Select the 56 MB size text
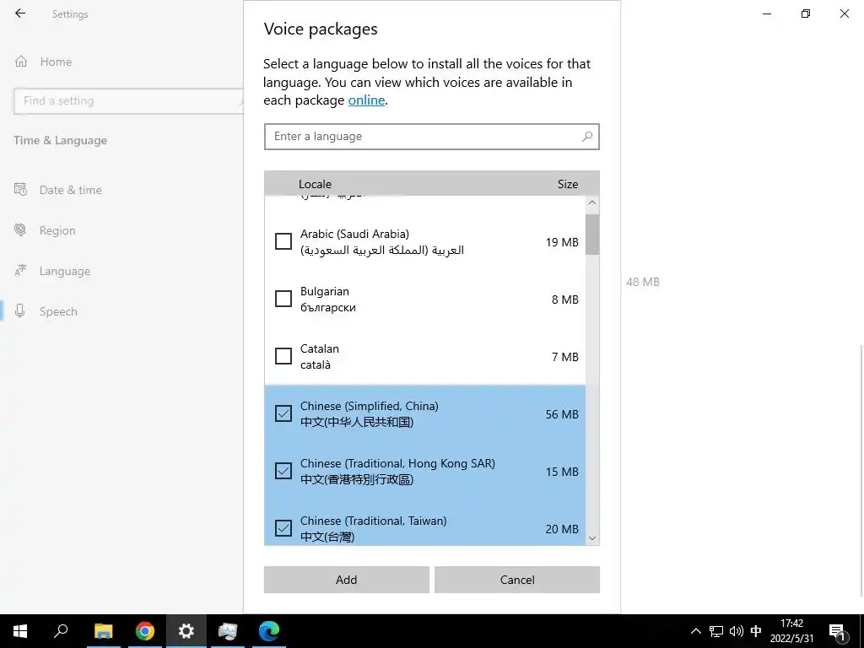The height and width of the screenshot is (648, 864). tap(562, 414)
